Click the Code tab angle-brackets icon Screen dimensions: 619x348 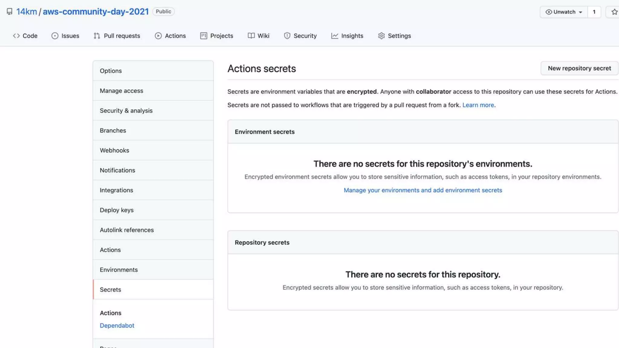16,36
